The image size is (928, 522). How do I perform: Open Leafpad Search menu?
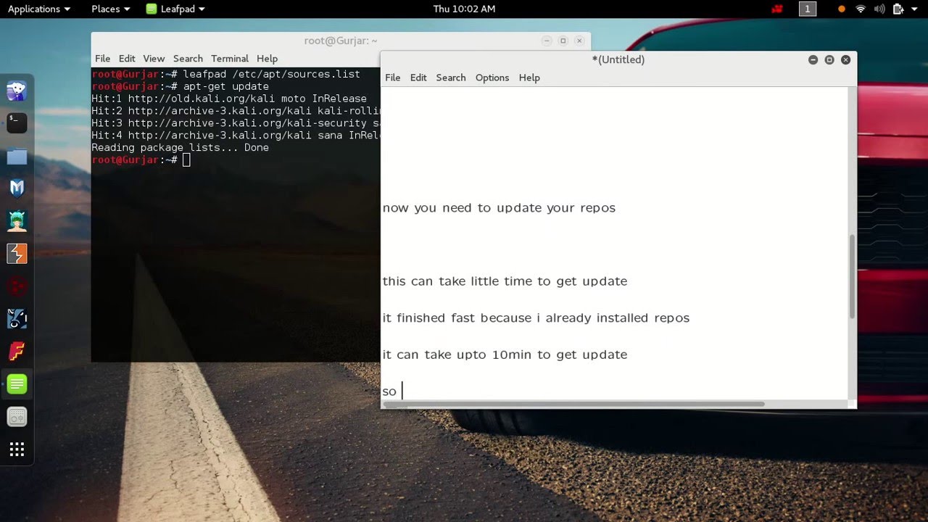pos(451,78)
